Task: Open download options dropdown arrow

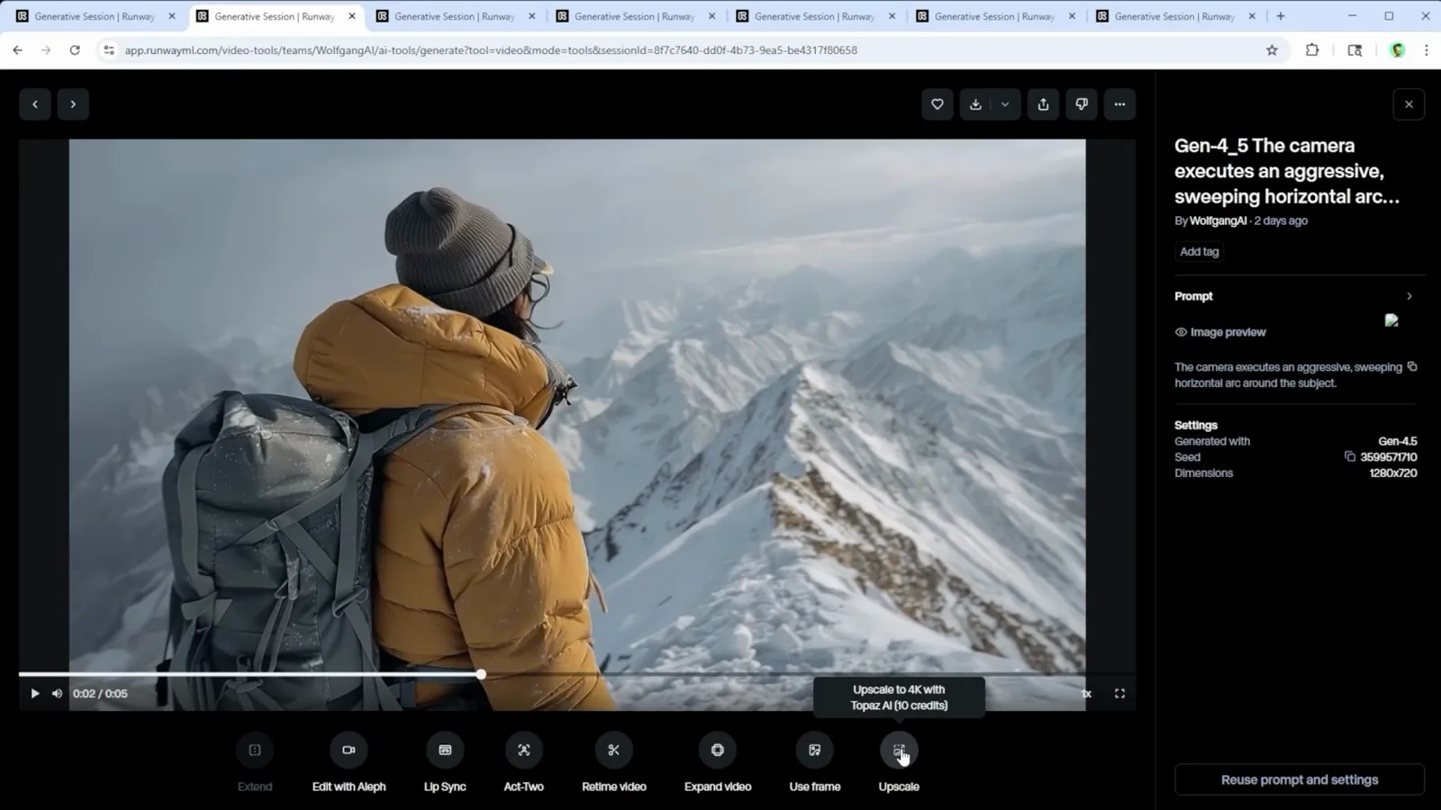Action: click(x=1005, y=104)
